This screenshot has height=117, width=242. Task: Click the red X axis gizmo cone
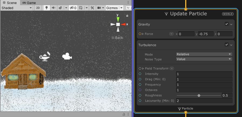pyautogui.click(x=124, y=24)
